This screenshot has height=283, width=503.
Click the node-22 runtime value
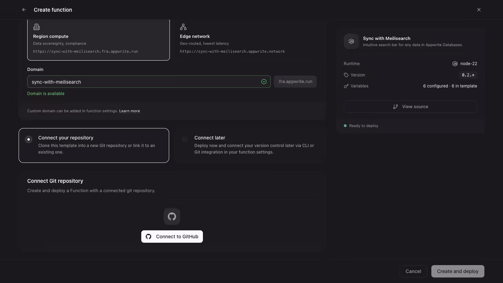[x=469, y=64]
